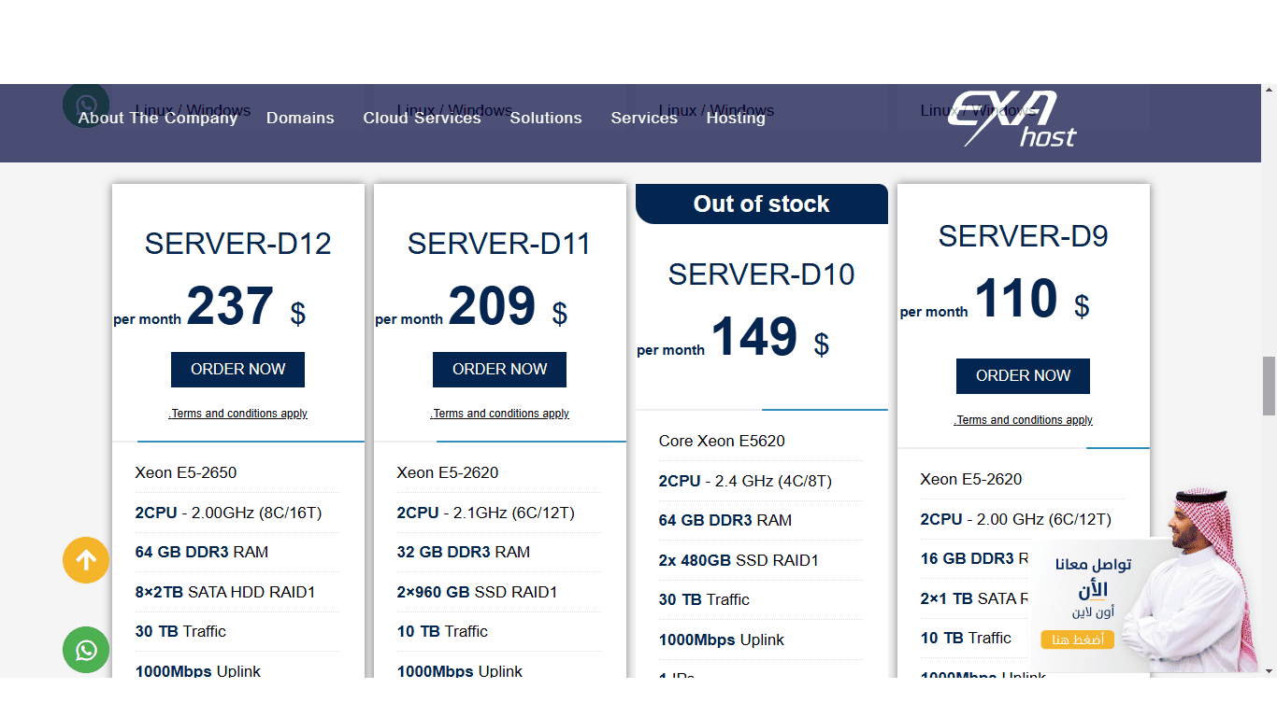Open the Cloud Services menu
The height and width of the screenshot is (717, 1277).
click(x=422, y=118)
